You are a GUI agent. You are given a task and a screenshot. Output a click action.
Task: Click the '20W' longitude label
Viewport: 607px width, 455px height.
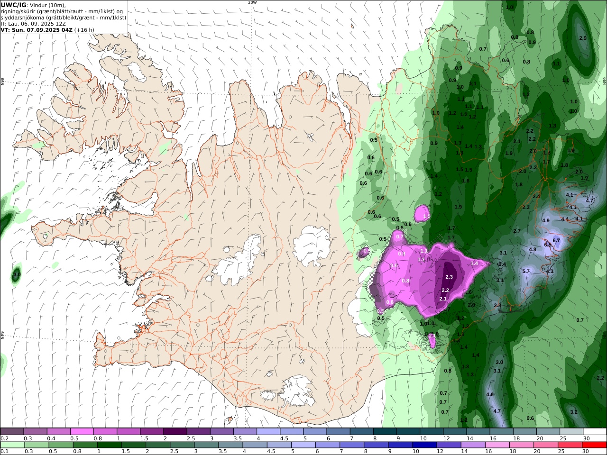point(252,2)
